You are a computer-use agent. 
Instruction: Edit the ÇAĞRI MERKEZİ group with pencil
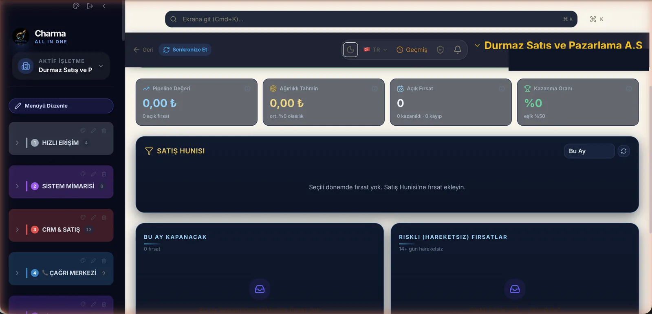[x=93, y=261]
